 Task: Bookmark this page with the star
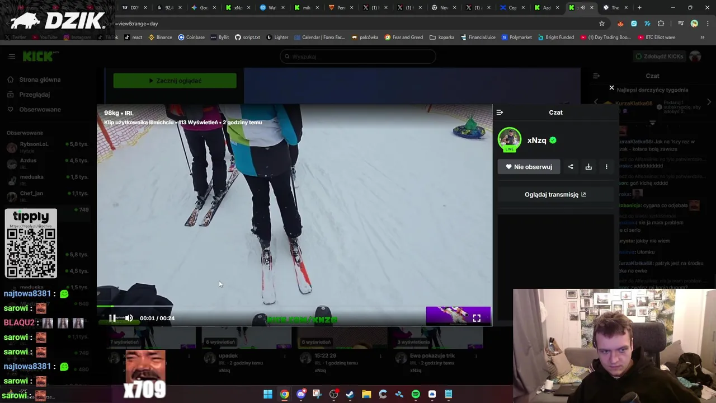point(602,24)
